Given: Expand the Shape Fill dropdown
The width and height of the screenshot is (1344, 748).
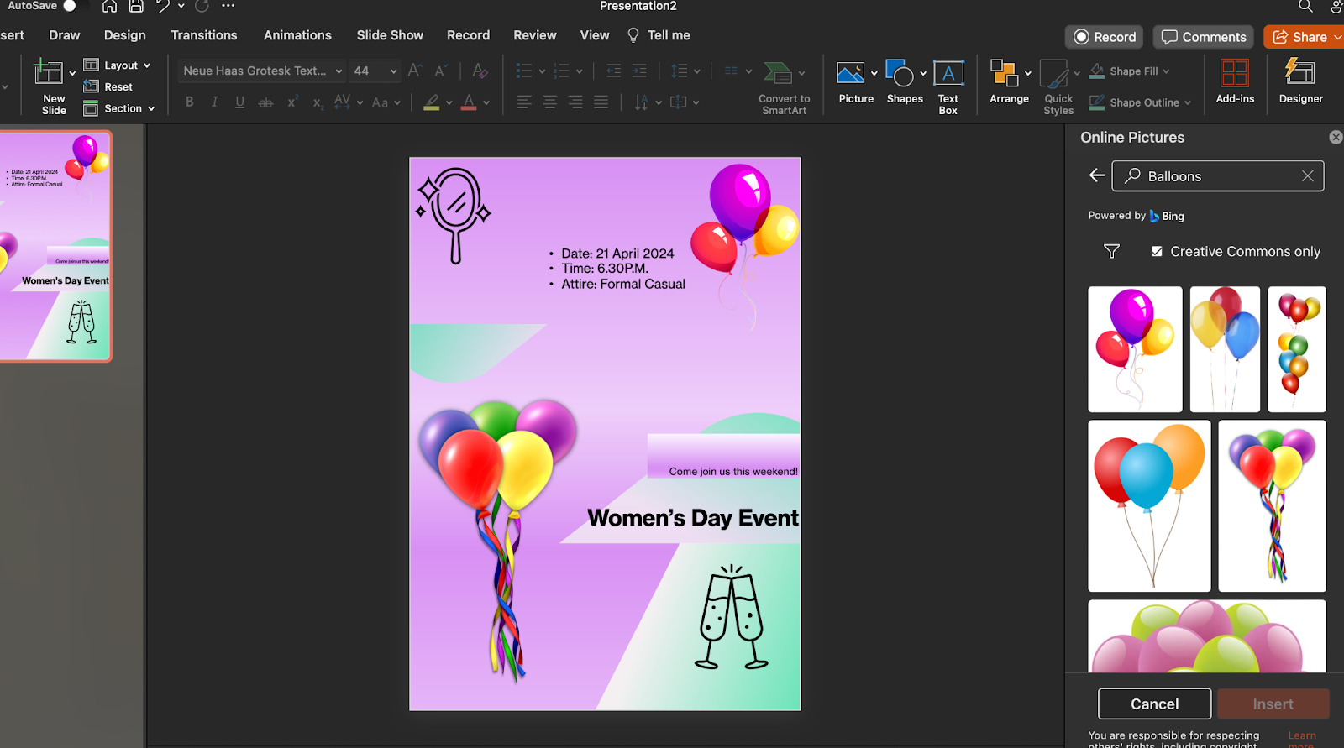Looking at the screenshot, I should click(x=1166, y=71).
